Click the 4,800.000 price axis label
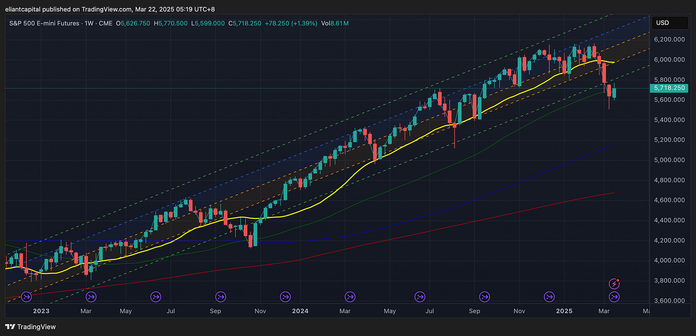Viewport: 696px width, 336px height. click(669, 180)
